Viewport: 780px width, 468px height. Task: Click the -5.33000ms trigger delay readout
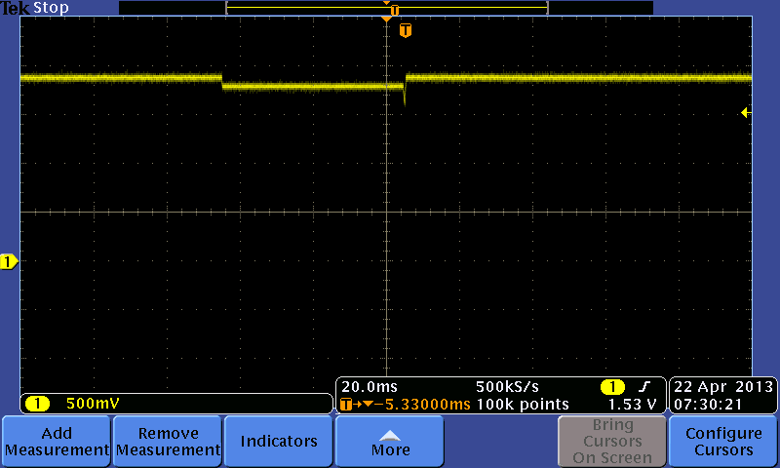422,405
